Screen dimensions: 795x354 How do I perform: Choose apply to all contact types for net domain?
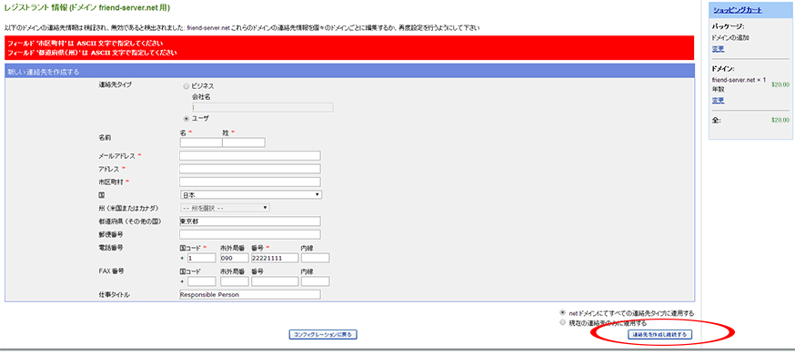(x=562, y=312)
